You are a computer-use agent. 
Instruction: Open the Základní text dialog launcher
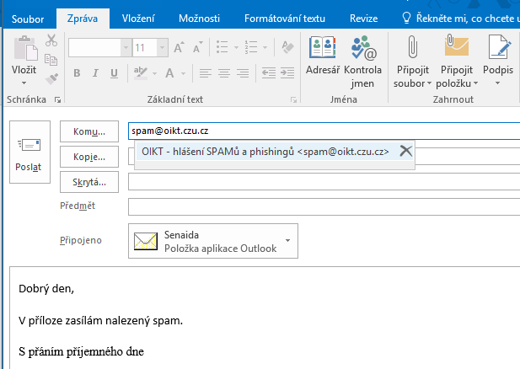(x=293, y=99)
